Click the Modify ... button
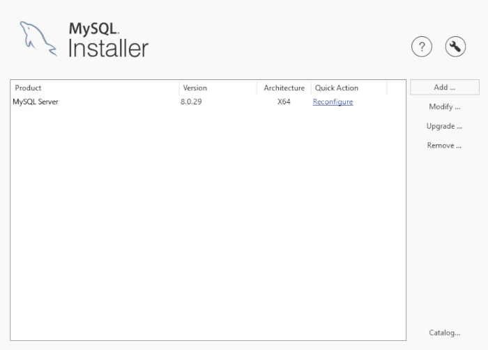The width and height of the screenshot is (488, 350). 445,107
